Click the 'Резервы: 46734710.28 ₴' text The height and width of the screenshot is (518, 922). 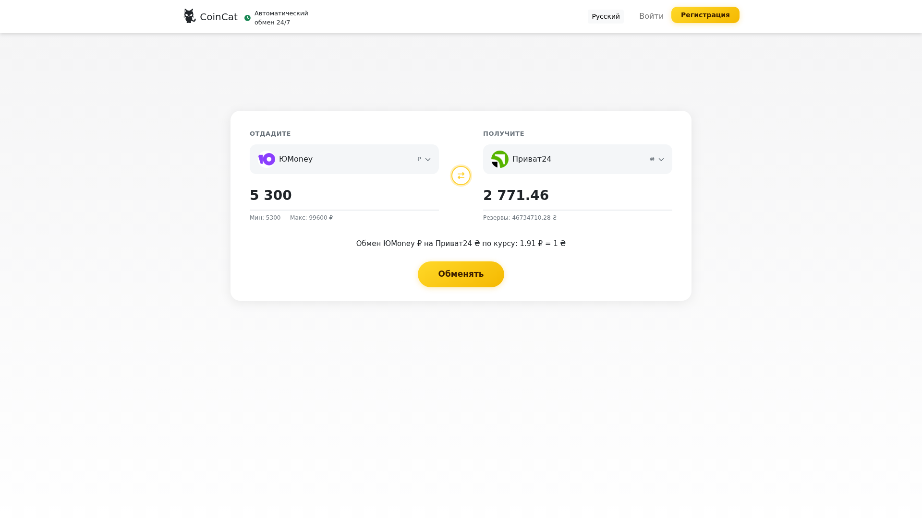[520, 218]
